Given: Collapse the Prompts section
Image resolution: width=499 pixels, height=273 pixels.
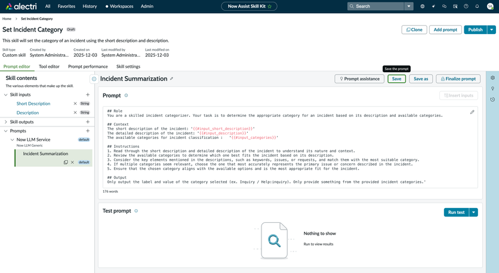Looking at the screenshot, I should (x=6, y=131).
